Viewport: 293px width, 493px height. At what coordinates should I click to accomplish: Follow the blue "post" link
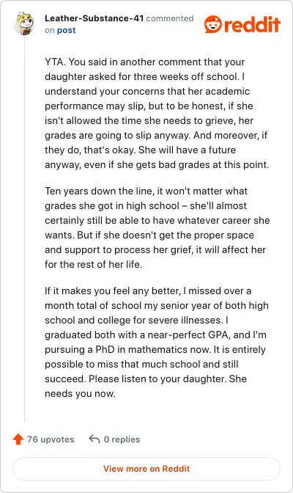coord(66,30)
